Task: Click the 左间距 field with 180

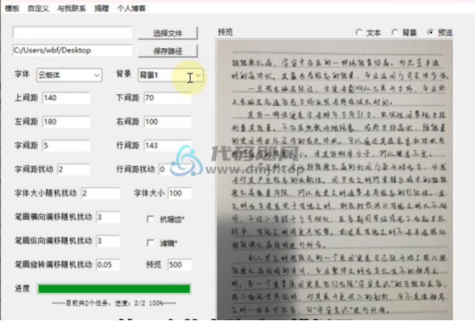Action: [66, 122]
